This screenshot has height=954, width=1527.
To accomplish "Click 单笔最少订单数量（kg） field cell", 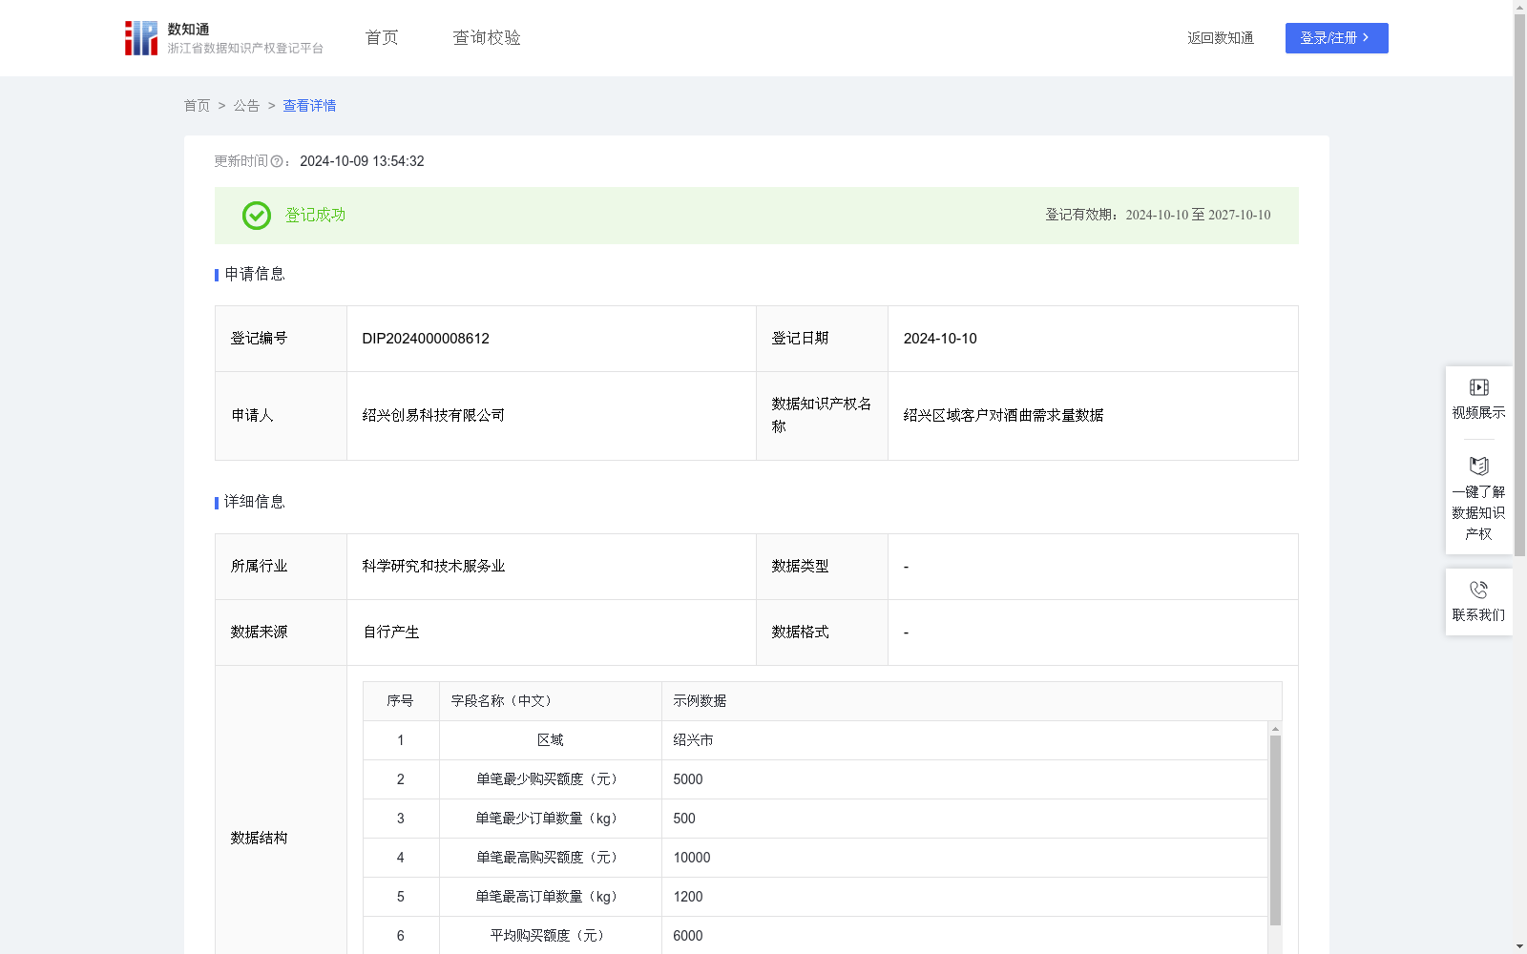I will pos(550,819).
